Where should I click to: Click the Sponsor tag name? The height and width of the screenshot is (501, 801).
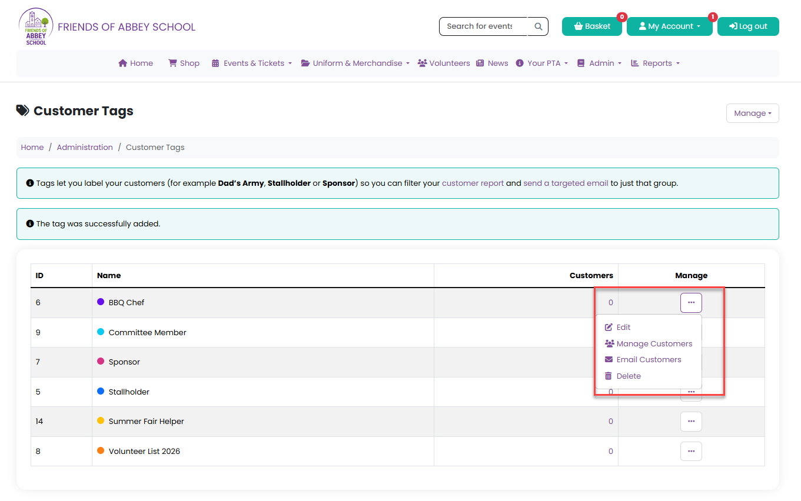tap(124, 362)
